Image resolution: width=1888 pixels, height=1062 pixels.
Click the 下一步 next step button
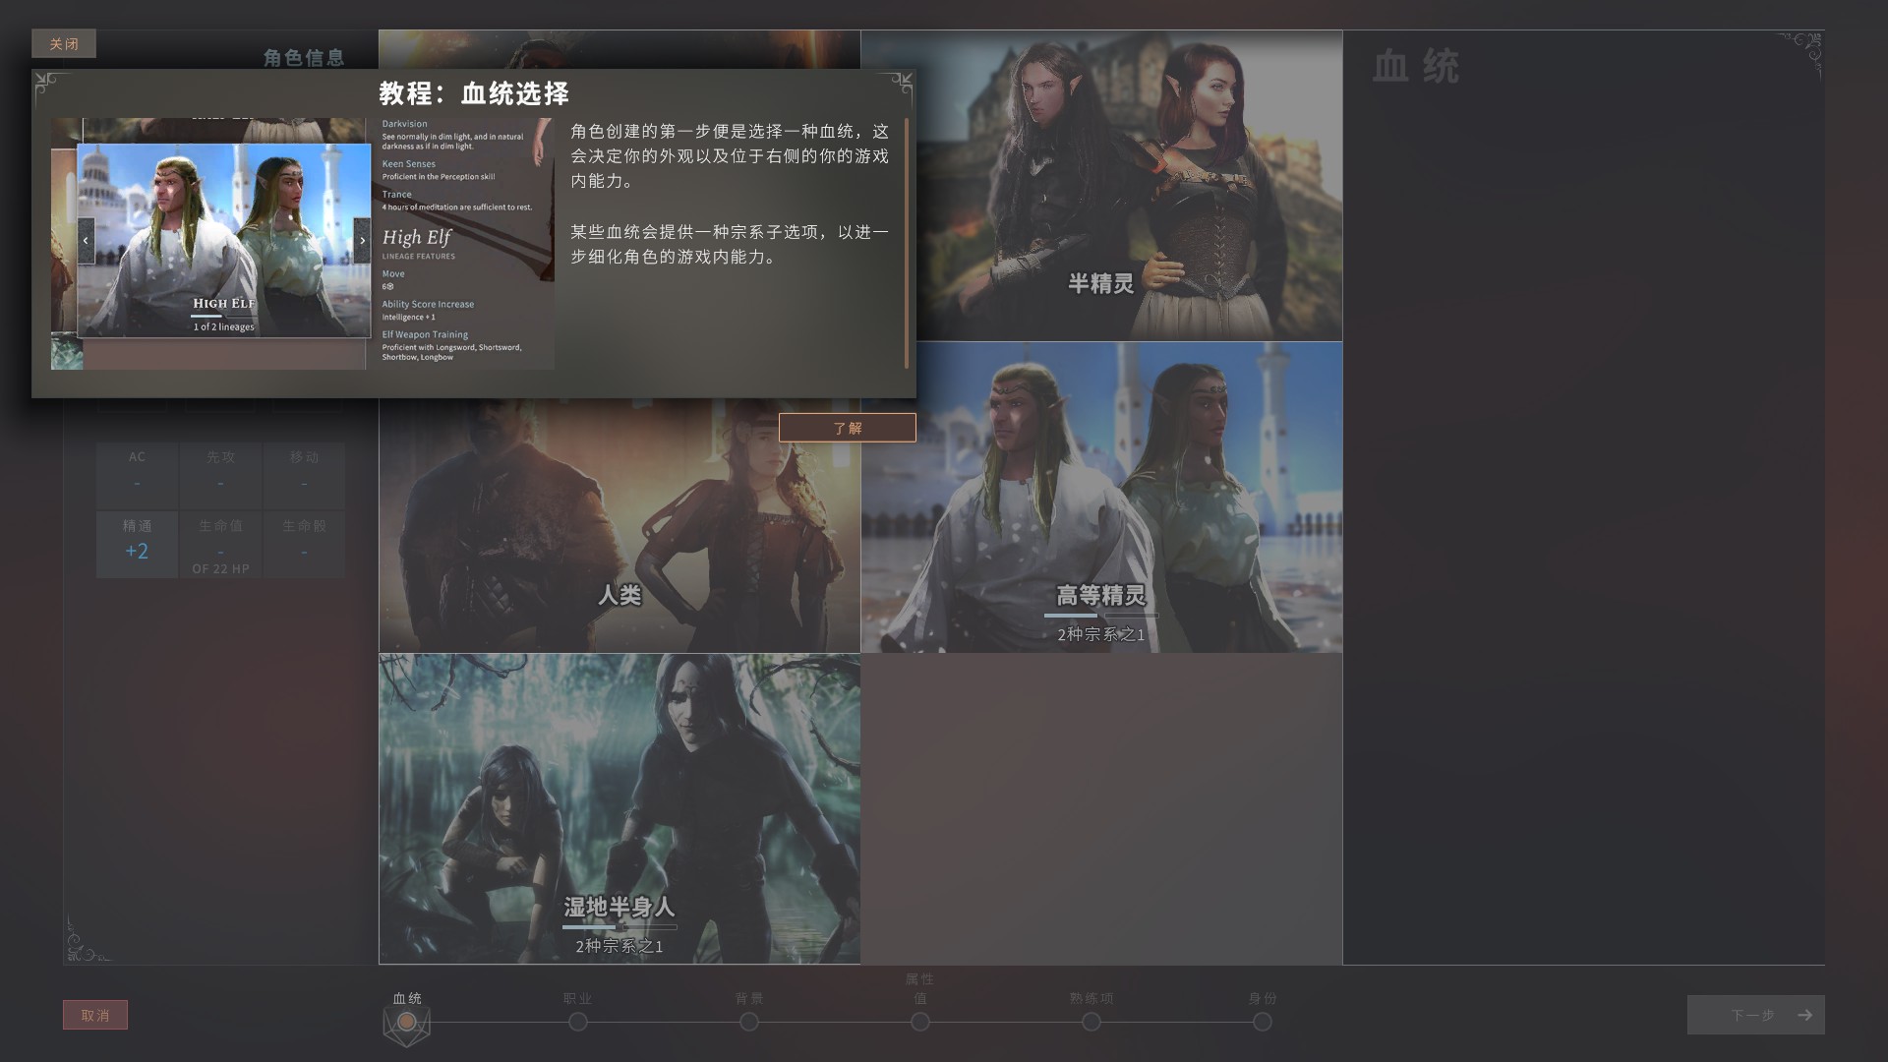(x=1755, y=1015)
